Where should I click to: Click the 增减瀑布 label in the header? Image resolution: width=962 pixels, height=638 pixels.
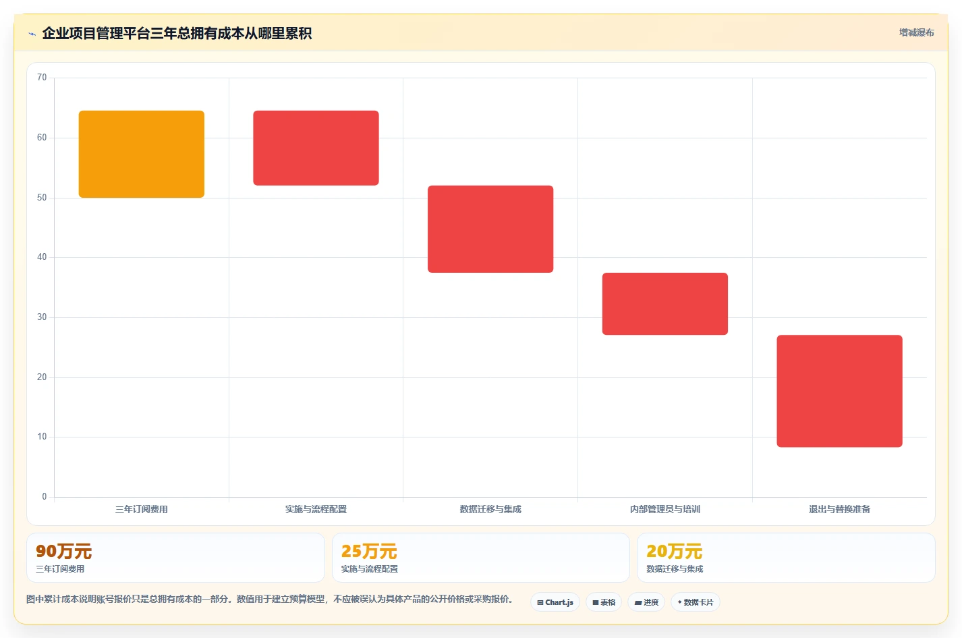[916, 32]
